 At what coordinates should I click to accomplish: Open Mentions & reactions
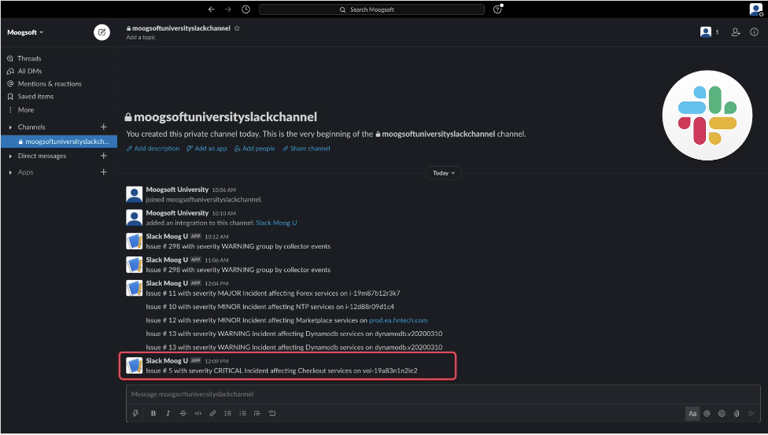50,83
